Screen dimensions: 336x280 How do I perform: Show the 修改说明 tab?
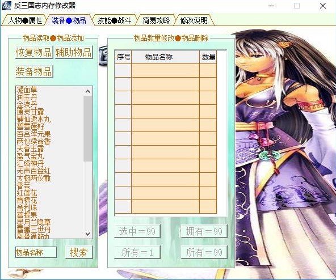coord(194,20)
